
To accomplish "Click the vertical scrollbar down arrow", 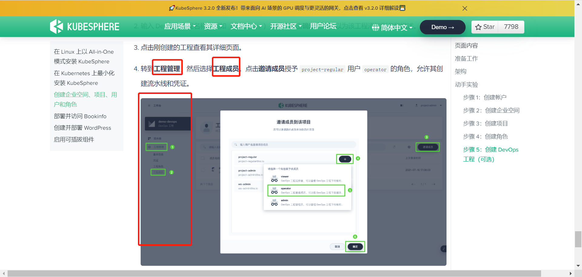I will click(578, 266).
